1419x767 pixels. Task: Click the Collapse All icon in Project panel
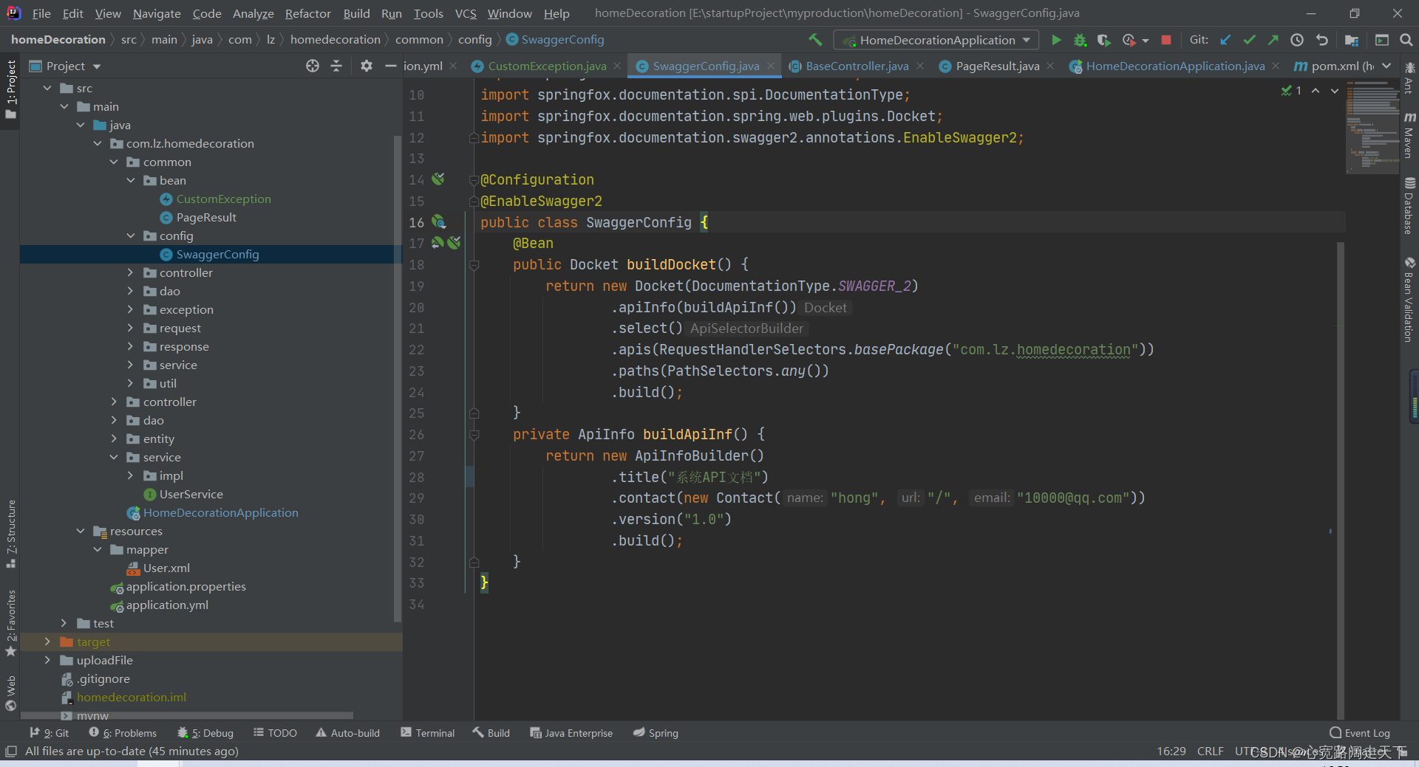pyautogui.click(x=336, y=66)
